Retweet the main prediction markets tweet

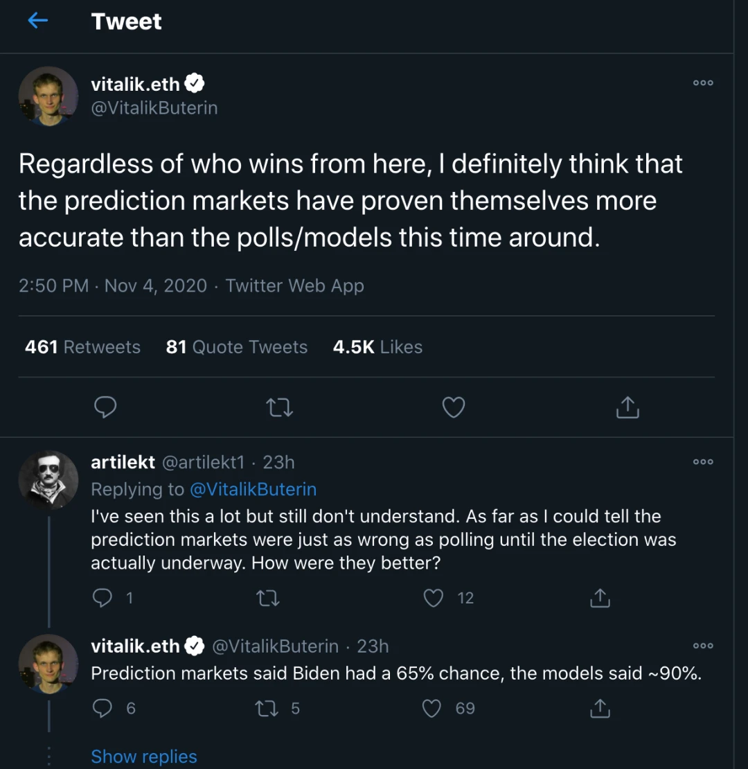pyautogui.click(x=279, y=407)
